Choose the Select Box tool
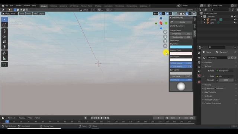 click(4, 20)
